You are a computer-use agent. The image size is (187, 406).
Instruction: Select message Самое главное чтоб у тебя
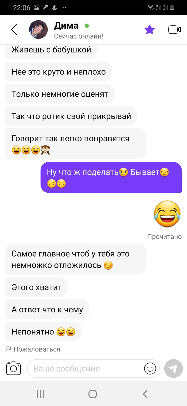[76, 259]
